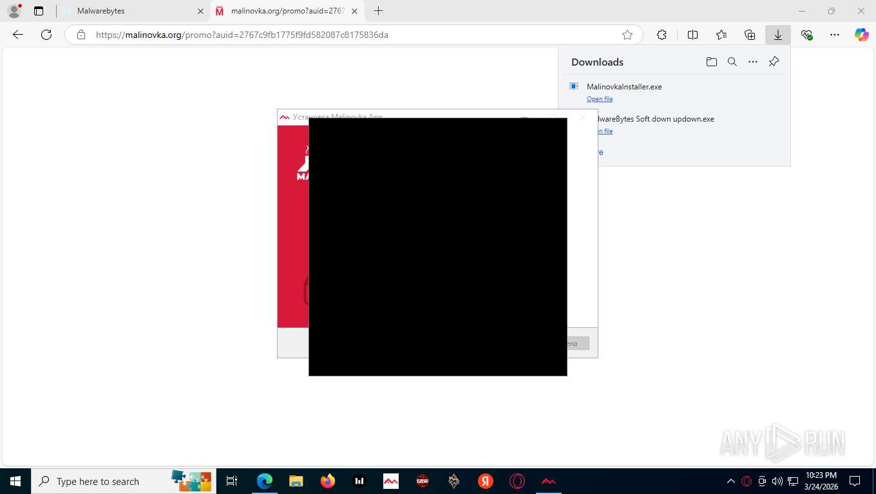Toggle split screen view
876x494 pixels.
pos(692,35)
